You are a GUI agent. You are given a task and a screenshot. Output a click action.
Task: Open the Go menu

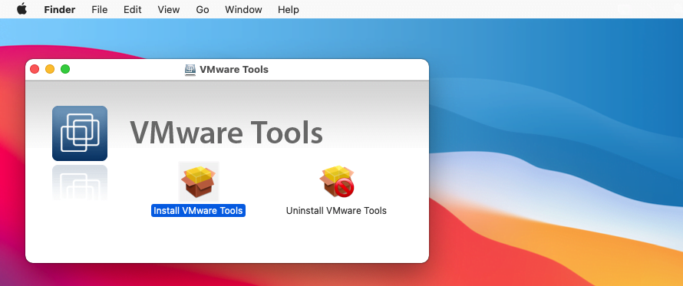pos(203,9)
